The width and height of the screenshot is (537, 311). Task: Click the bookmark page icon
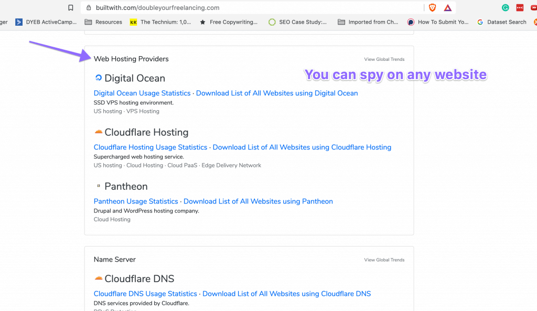[x=71, y=7]
